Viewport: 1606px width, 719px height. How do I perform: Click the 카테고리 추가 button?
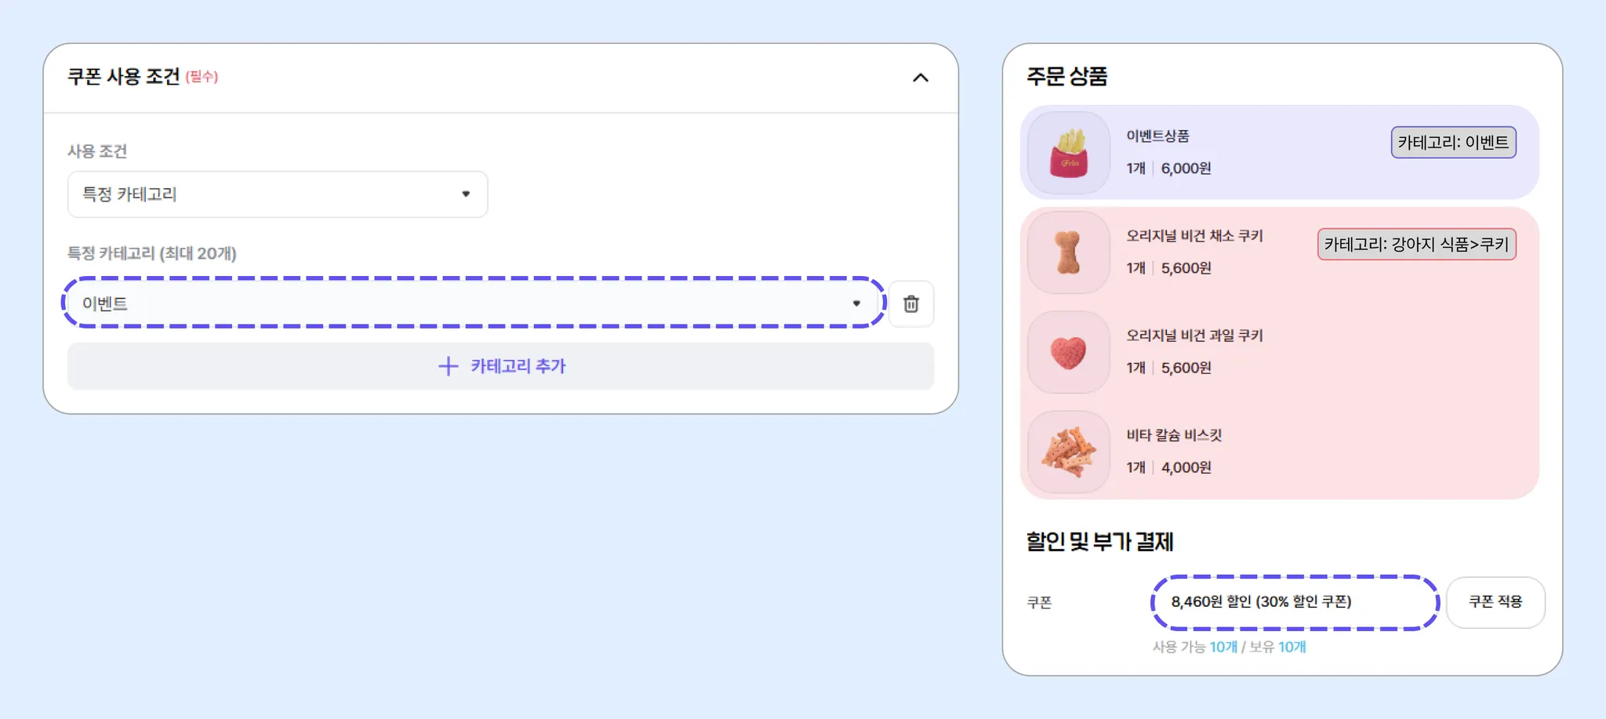click(x=500, y=366)
